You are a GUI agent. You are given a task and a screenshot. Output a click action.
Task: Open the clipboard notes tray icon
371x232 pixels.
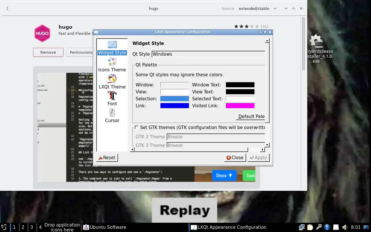[x=310, y=227]
